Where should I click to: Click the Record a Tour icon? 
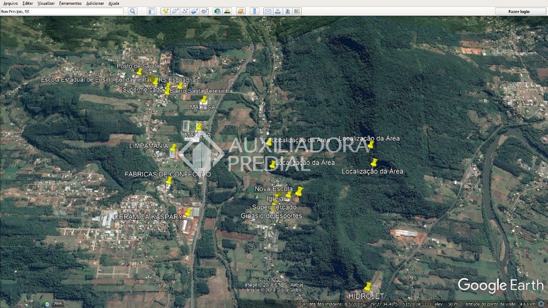tap(204, 11)
